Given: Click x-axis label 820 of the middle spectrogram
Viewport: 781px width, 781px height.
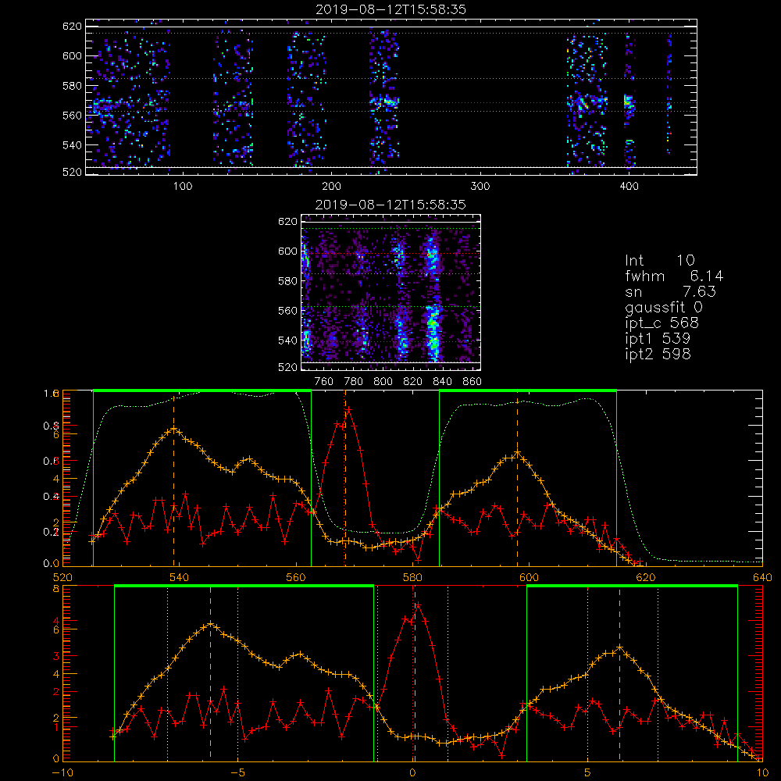Looking at the screenshot, I should (413, 382).
